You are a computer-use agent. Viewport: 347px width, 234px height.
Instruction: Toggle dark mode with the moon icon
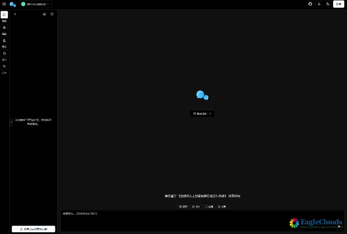(328, 4)
